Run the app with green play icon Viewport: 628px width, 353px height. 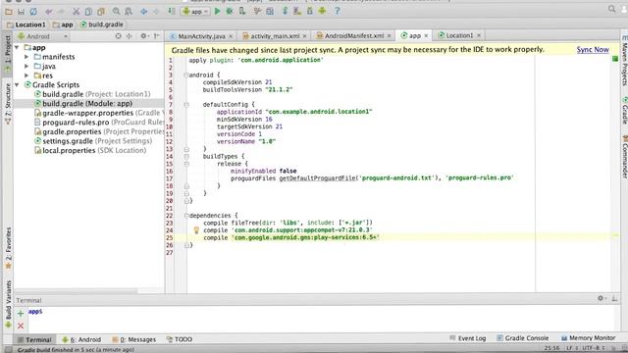coord(218,11)
